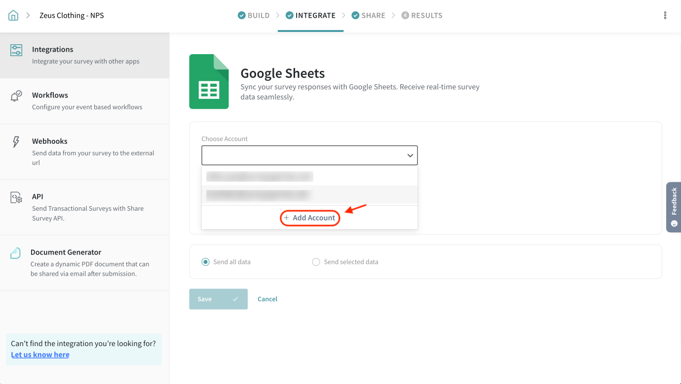Click Zeus Clothing - NPS breadcrumb
Screen dimensions: 681x384
[72, 15]
